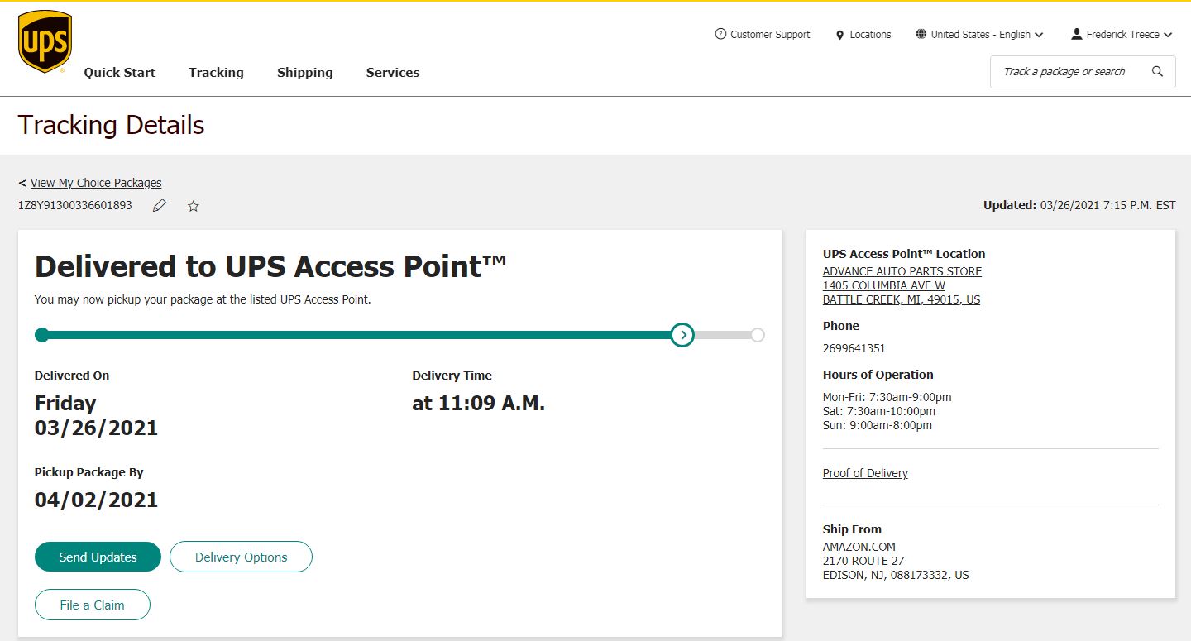Click the progress bar arrow marker
Screen dimensions: 1191x641
[682, 335]
